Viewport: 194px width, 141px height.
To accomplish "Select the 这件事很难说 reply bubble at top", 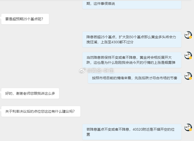I will (132, 5).
